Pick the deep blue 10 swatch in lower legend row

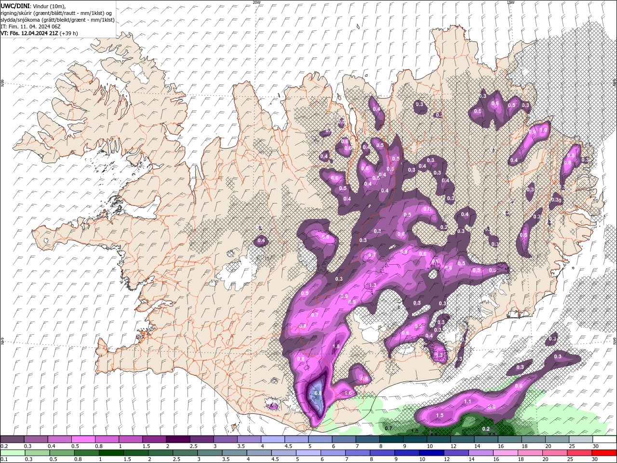[x=431, y=453]
